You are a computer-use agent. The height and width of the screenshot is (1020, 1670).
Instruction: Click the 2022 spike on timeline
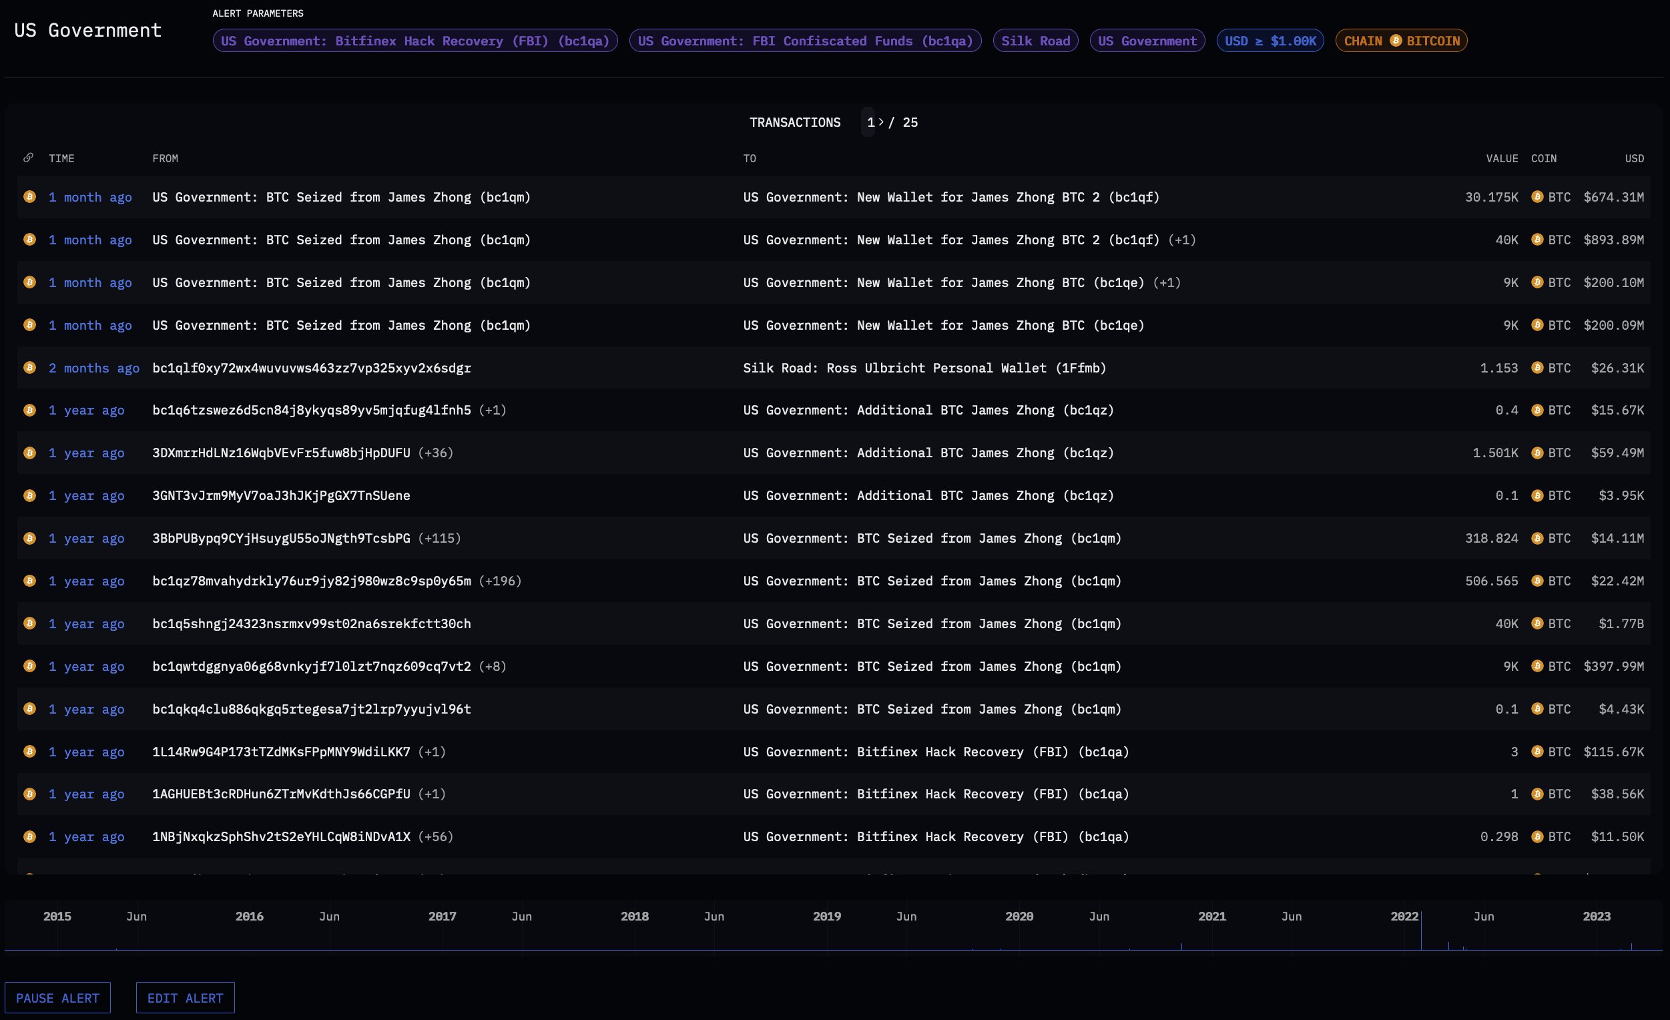coord(1420,932)
